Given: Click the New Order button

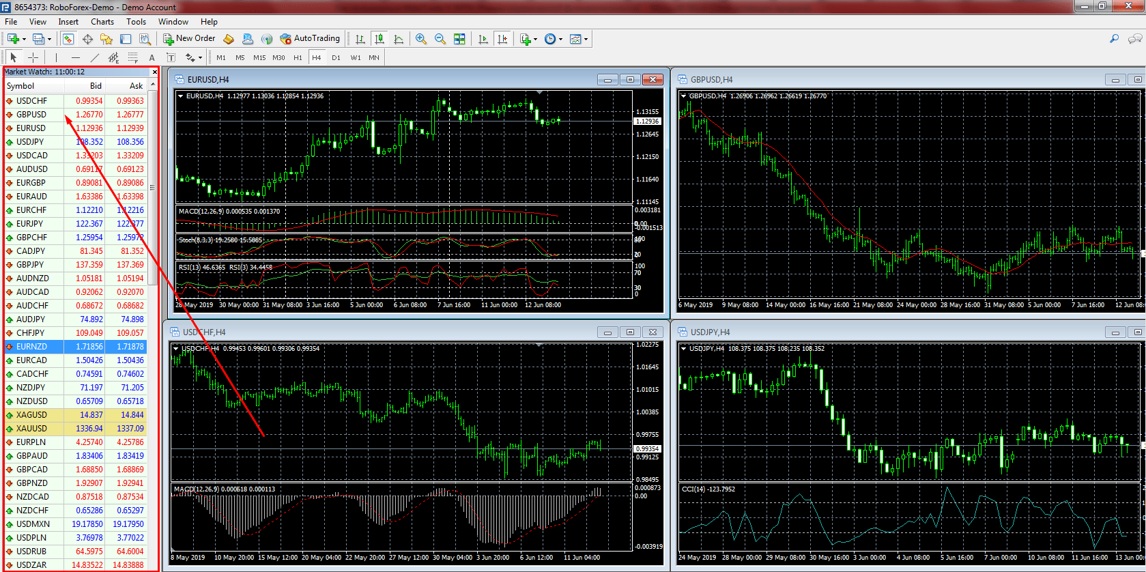Looking at the screenshot, I should 189,39.
